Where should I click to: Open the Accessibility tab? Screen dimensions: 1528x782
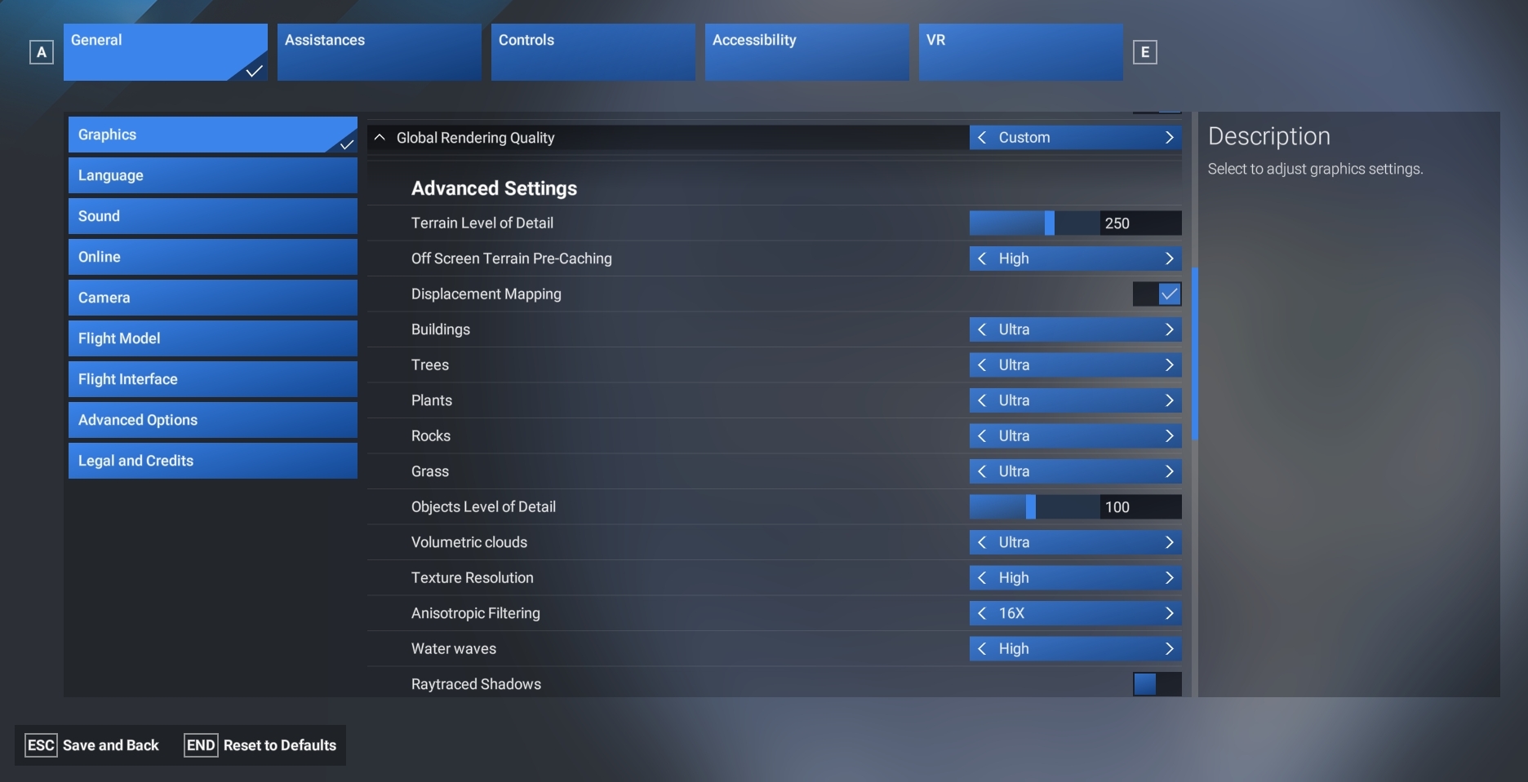(x=807, y=52)
